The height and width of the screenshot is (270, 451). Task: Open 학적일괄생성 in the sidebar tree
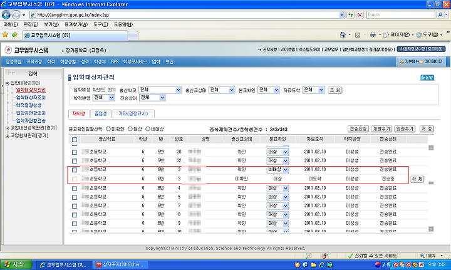click(x=29, y=105)
